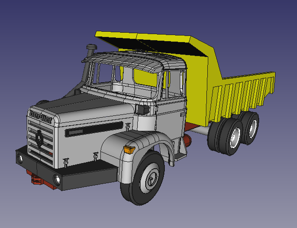Select the long black hood vent slot
This screenshot has height=228, width=297.
pyautogui.click(x=94, y=129)
